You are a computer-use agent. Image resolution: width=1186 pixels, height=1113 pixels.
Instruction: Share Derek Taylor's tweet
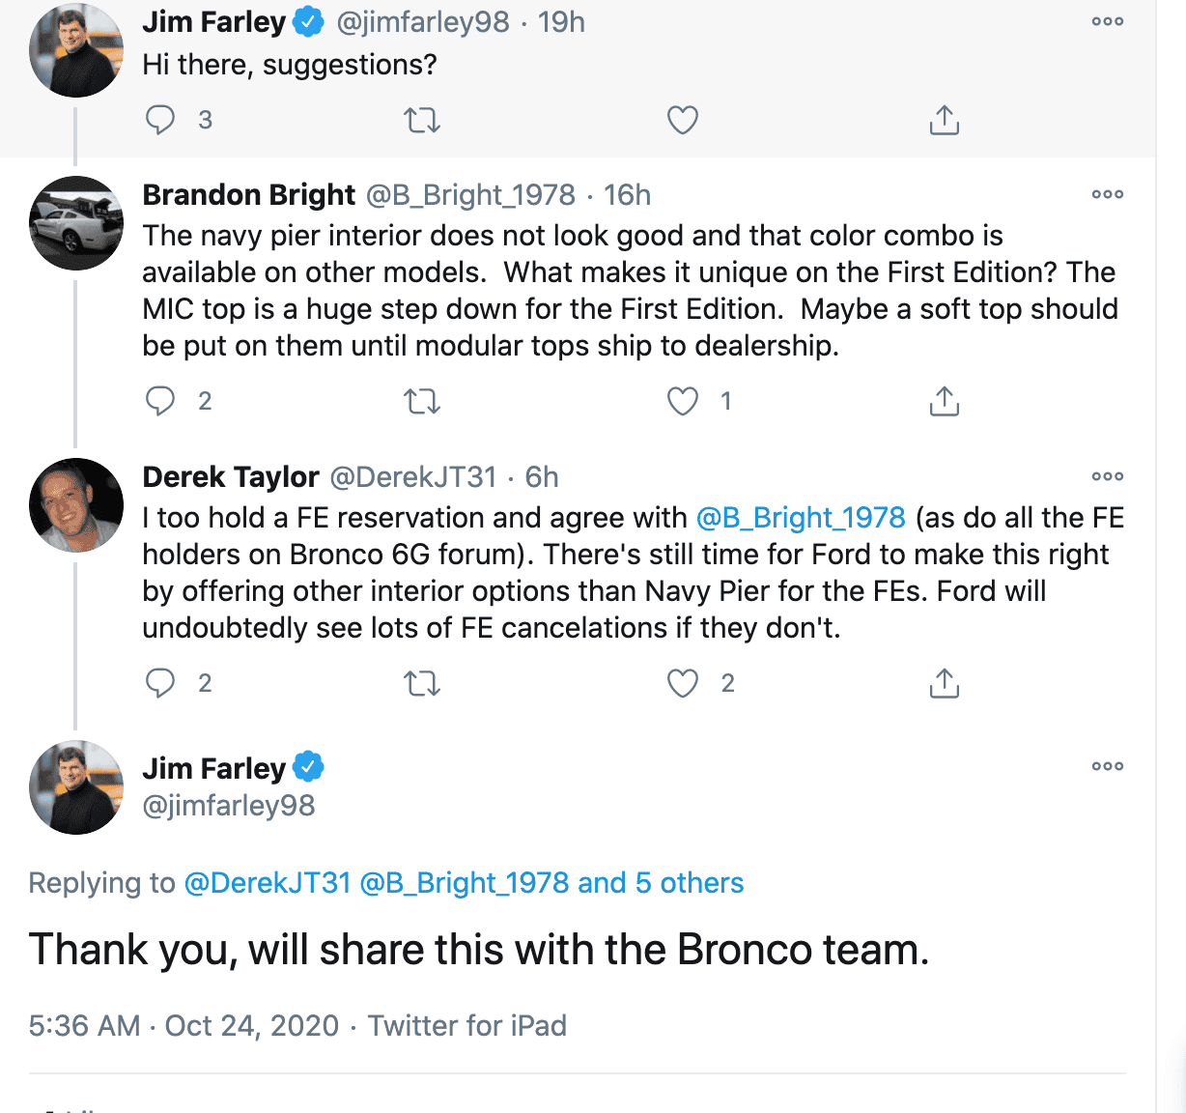[944, 683]
